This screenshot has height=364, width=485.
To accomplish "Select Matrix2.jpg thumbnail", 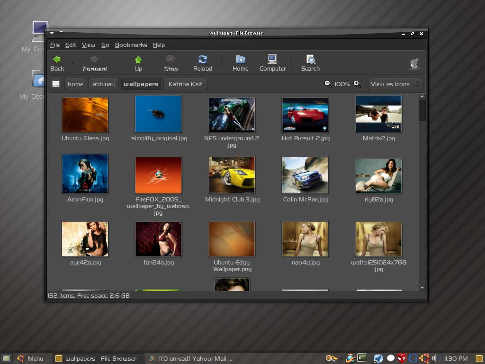I will [378, 114].
